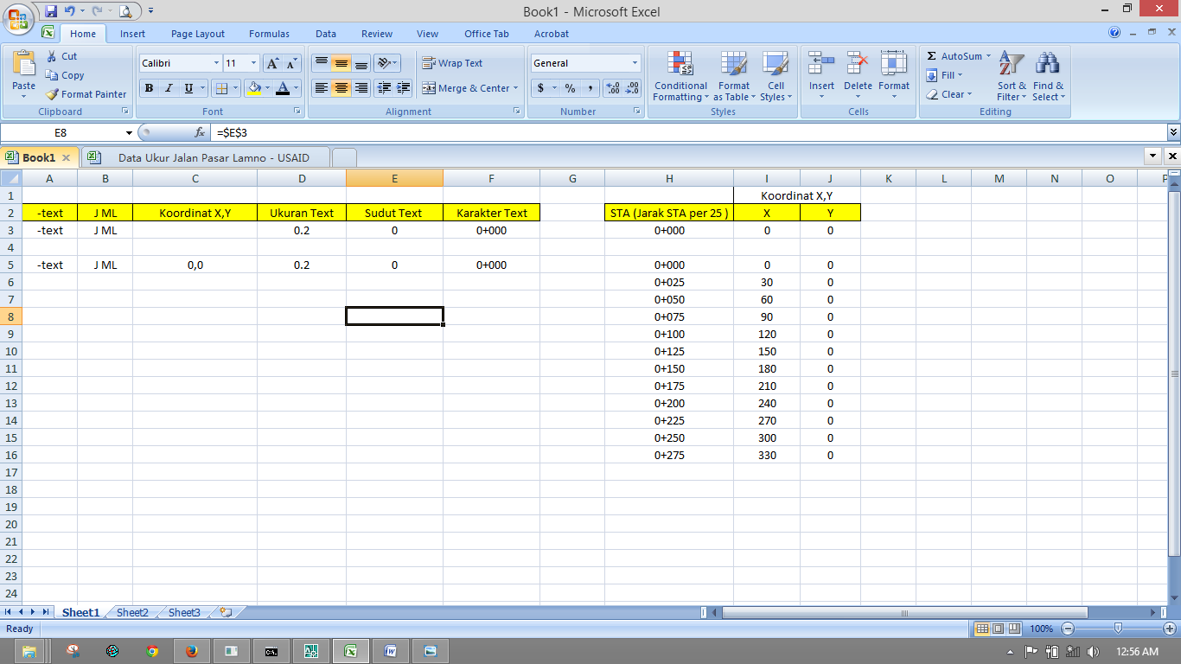Click the Insert Function fx button
Image resolution: width=1181 pixels, height=664 pixels.
[200, 132]
